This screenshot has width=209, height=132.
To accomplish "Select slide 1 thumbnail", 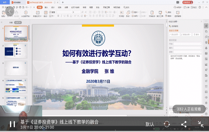I will coord(16,33).
